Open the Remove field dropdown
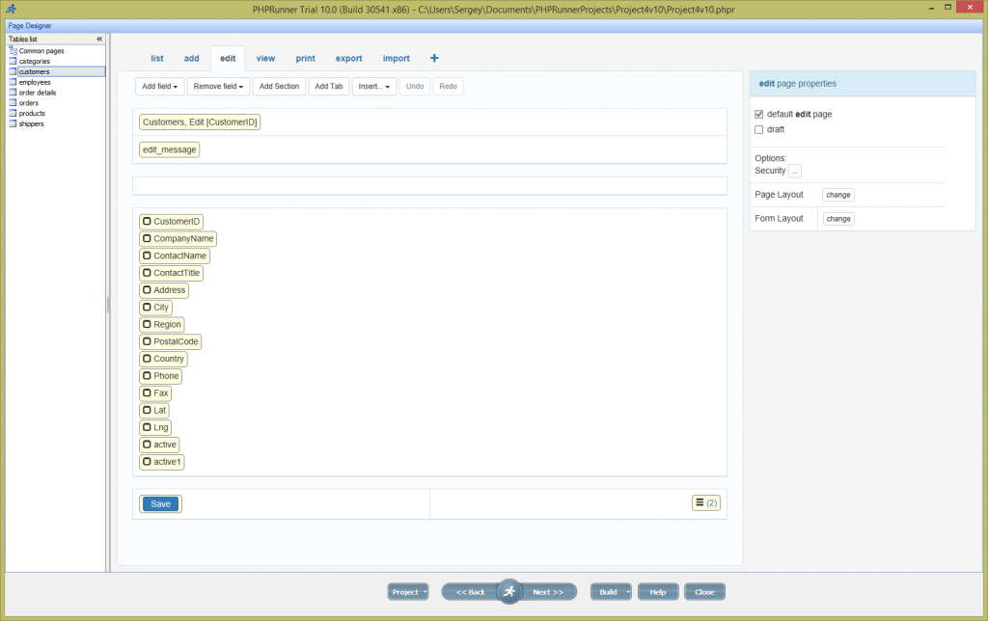 pyautogui.click(x=218, y=86)
